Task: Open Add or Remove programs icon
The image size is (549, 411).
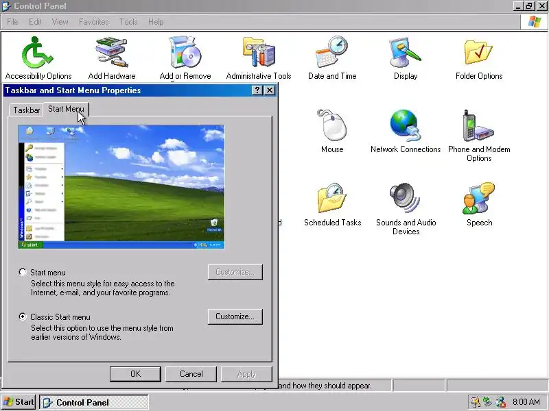Action: [x=185, y=53]
